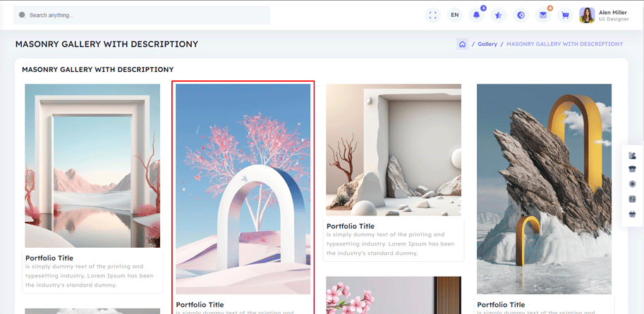
Task: Open the bookmarks star icon
Action: 499,15
